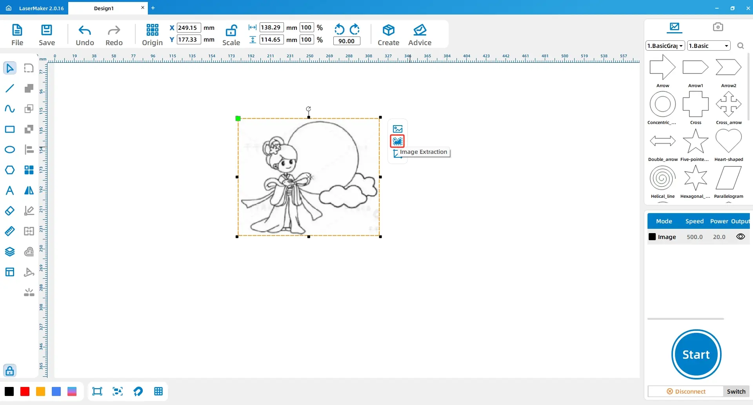753x405 pixels.
Task: Click the rotation angle 90.00 field
Action: [347, 41]
